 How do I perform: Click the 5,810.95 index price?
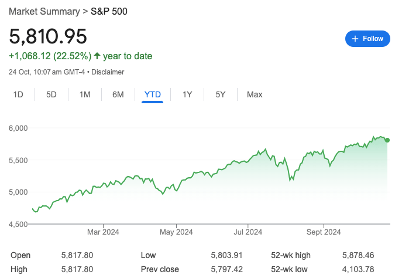point(48,36)
